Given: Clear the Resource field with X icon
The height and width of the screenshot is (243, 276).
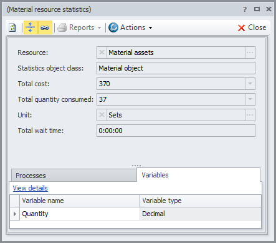Looking at the screenshot, I should [x=102, y=52].
